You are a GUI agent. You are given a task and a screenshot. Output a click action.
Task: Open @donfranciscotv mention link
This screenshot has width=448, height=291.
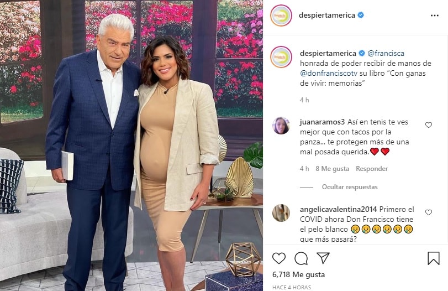click(329, 73)
